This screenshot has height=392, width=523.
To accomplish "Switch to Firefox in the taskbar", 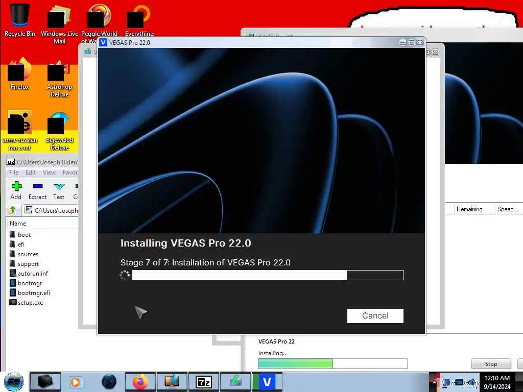I will [140, 382].
